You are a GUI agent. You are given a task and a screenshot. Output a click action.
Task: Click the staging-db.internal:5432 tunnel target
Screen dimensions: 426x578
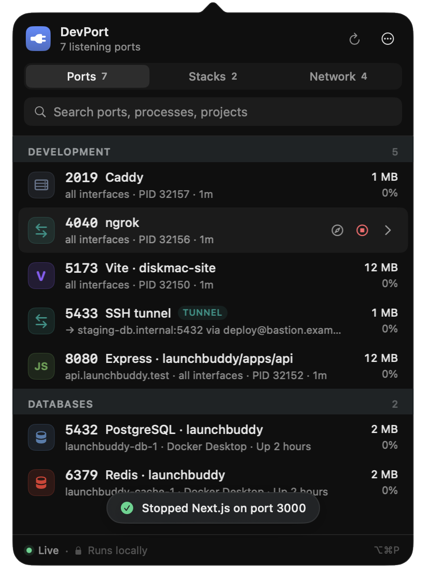tap(203, 330)
